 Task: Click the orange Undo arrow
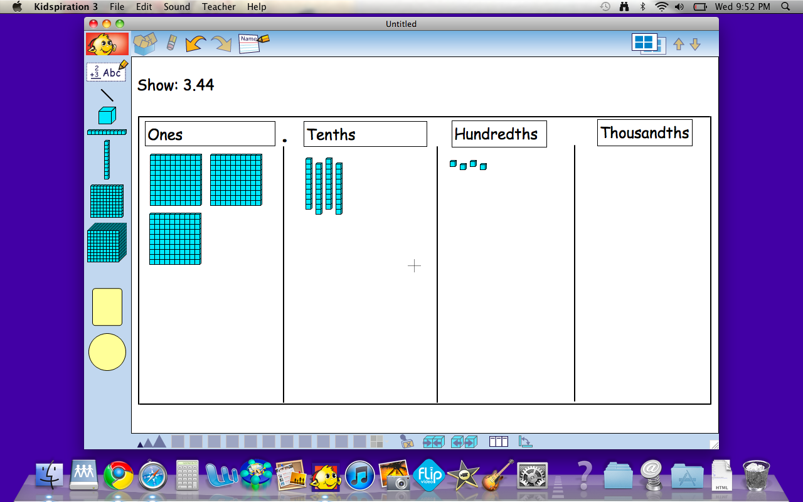pyautogui.click(x=196, y=43)
